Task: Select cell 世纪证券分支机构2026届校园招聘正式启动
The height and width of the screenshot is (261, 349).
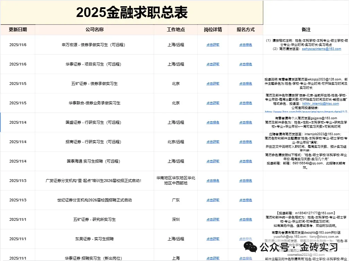Action: [x=94, y=200]
